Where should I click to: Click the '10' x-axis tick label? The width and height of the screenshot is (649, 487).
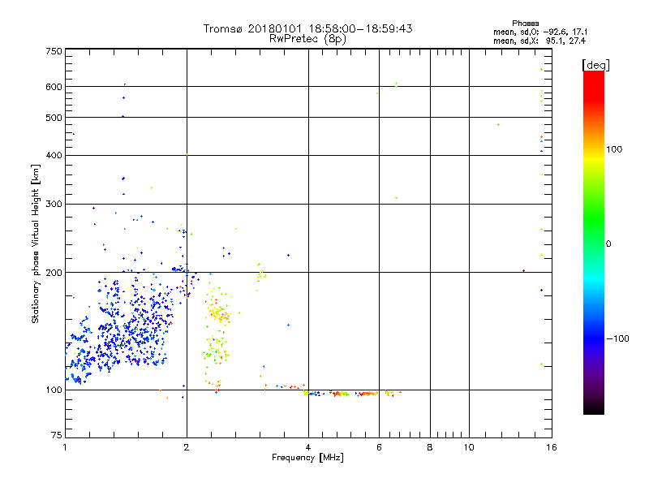pyautogui.click(x=469, y=447)
